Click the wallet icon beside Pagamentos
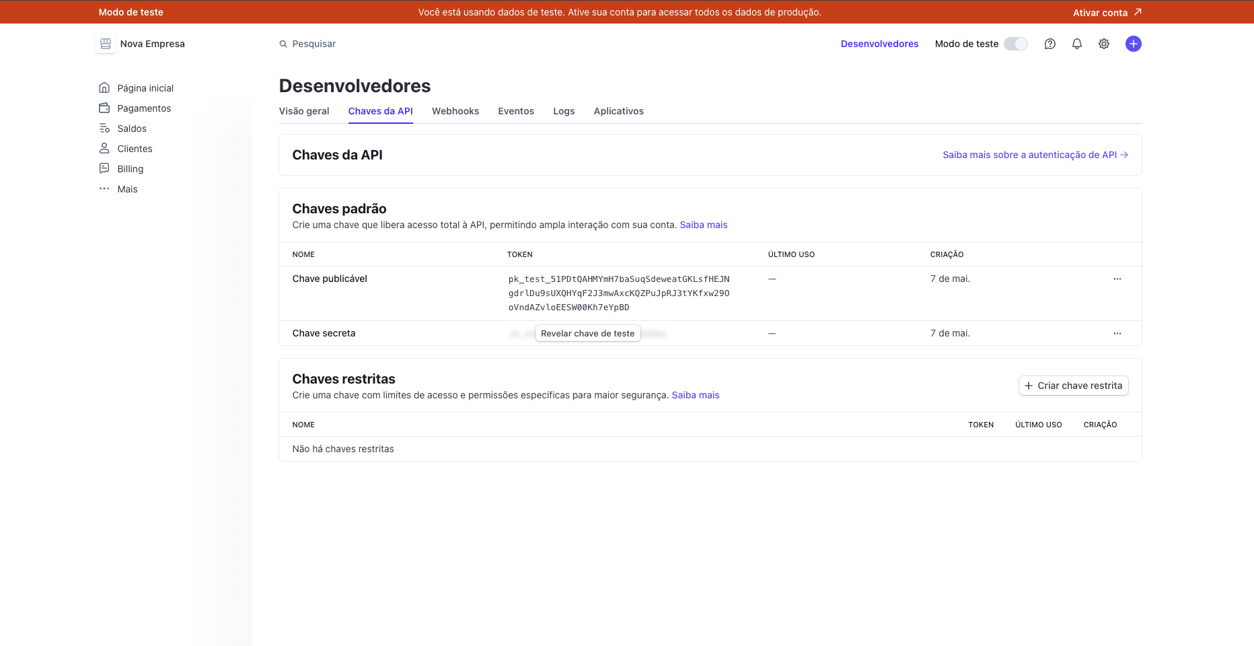 coord(104,108)
